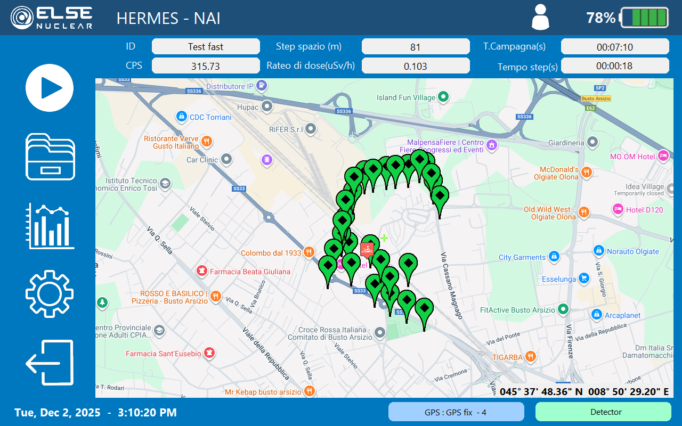The width and height of the screenshot is (682, 426).
Task: Open the saved files folder icon
Action: (50, 157)
